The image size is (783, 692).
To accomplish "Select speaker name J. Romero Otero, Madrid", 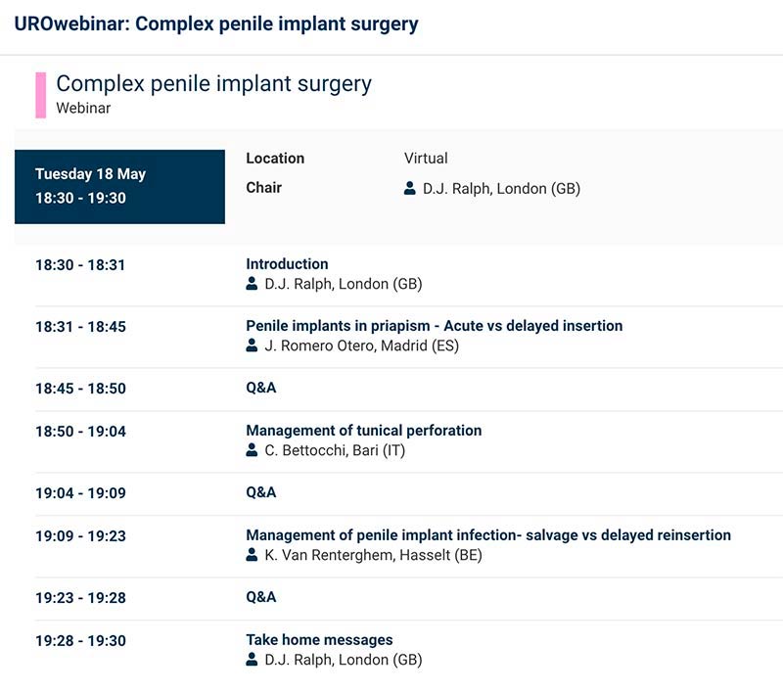I will (361, 346).
